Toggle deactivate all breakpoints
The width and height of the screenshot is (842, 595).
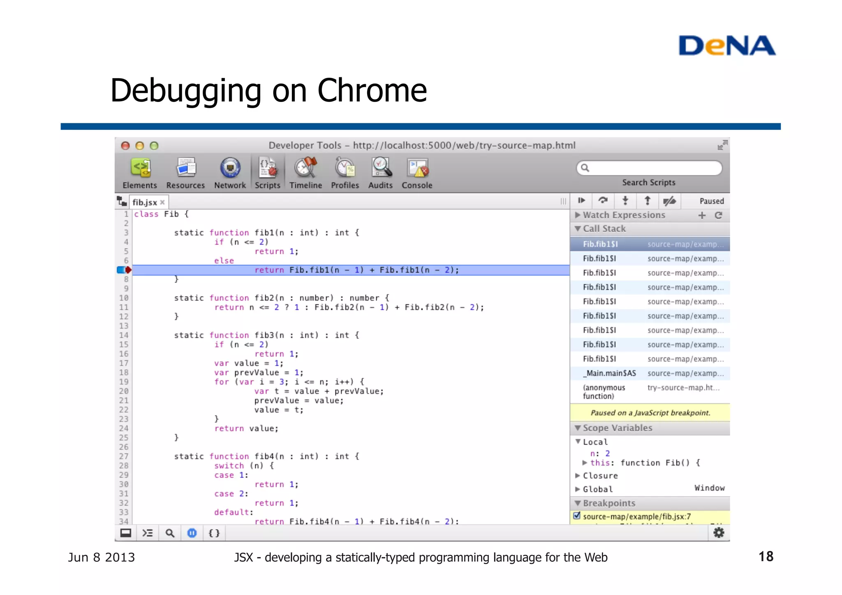click(670, 201)
